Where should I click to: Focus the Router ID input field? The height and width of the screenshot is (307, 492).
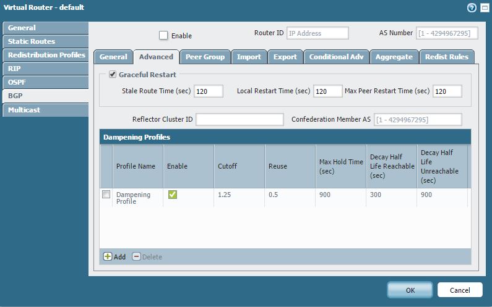pos(317,33)
